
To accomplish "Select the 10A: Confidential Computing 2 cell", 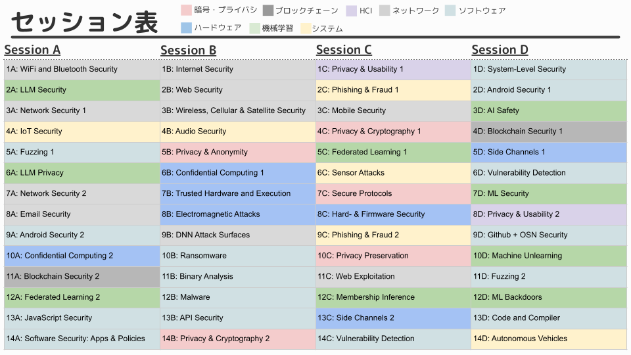I will point(82,256).
